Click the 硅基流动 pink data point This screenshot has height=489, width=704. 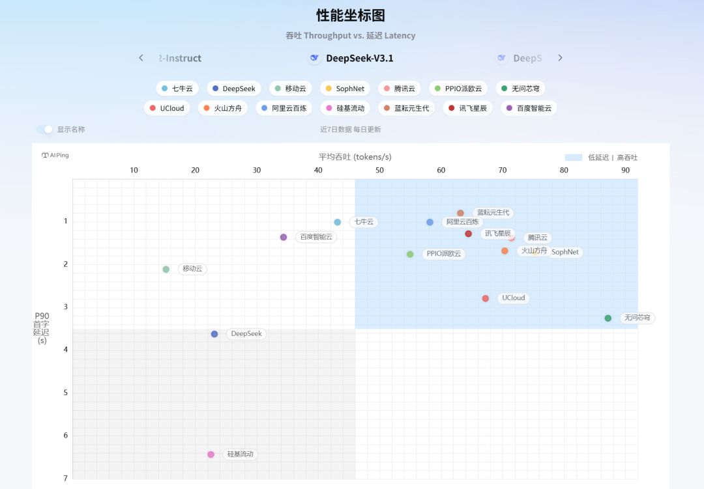pos(211,454)
